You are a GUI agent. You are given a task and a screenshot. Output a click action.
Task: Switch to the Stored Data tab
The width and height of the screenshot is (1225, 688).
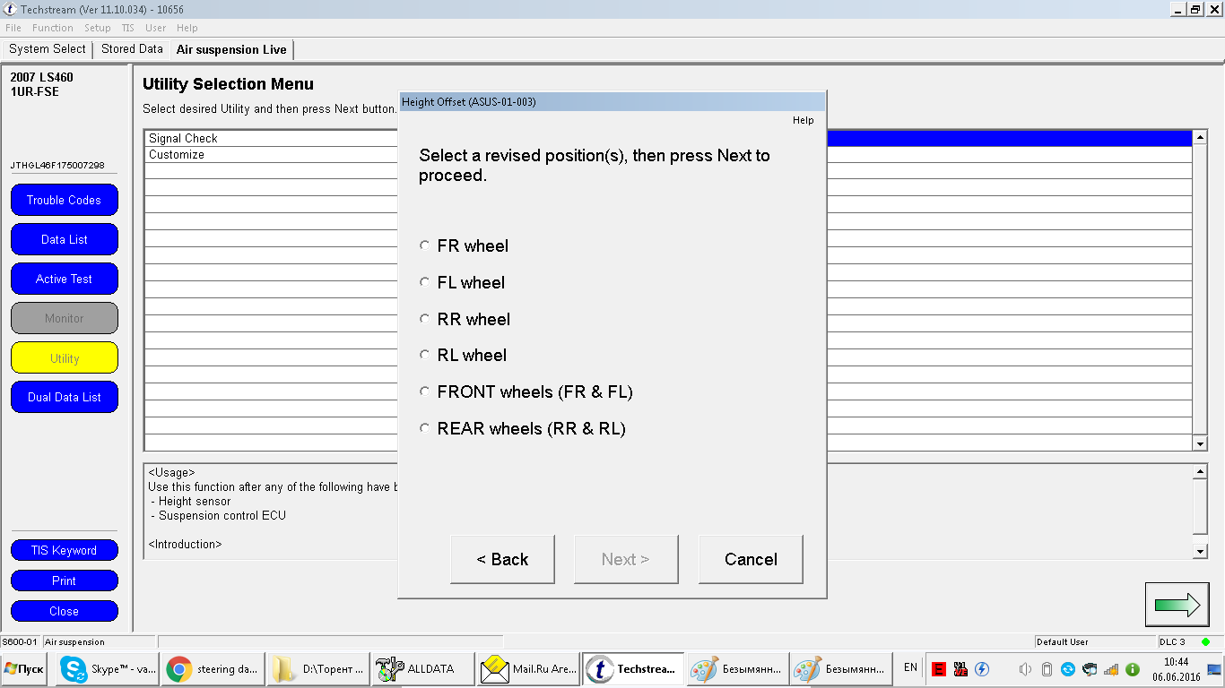[x=132, y=49]
